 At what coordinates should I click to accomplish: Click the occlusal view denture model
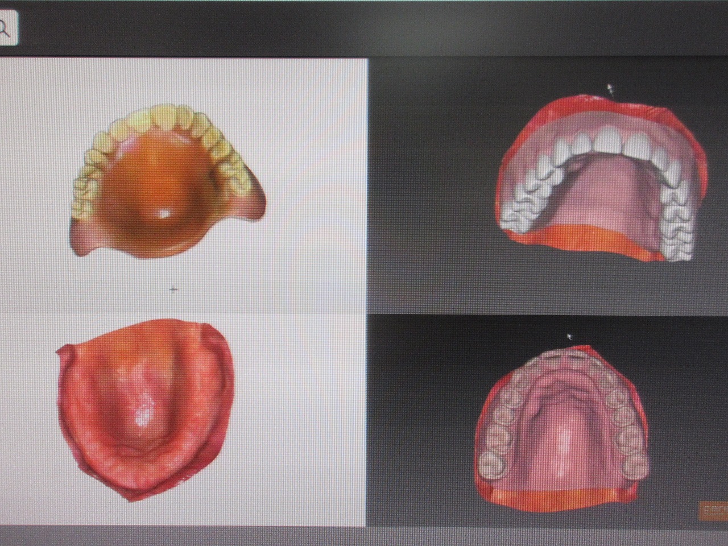coord(562,429)
